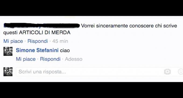Click the blacked-out commenter name
This screenshot has height=98, width=183.
tap(41, 26)
